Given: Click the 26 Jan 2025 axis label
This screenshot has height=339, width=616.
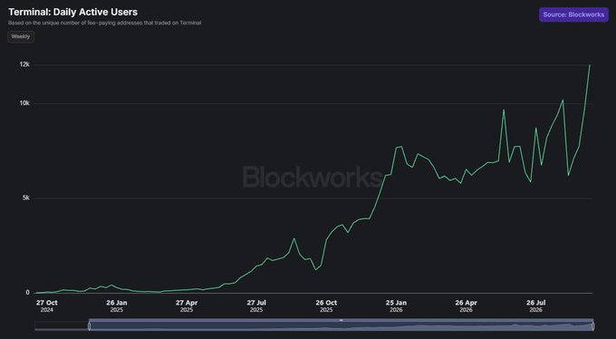Looking at the screenshot, I should [x=117, y=306].
